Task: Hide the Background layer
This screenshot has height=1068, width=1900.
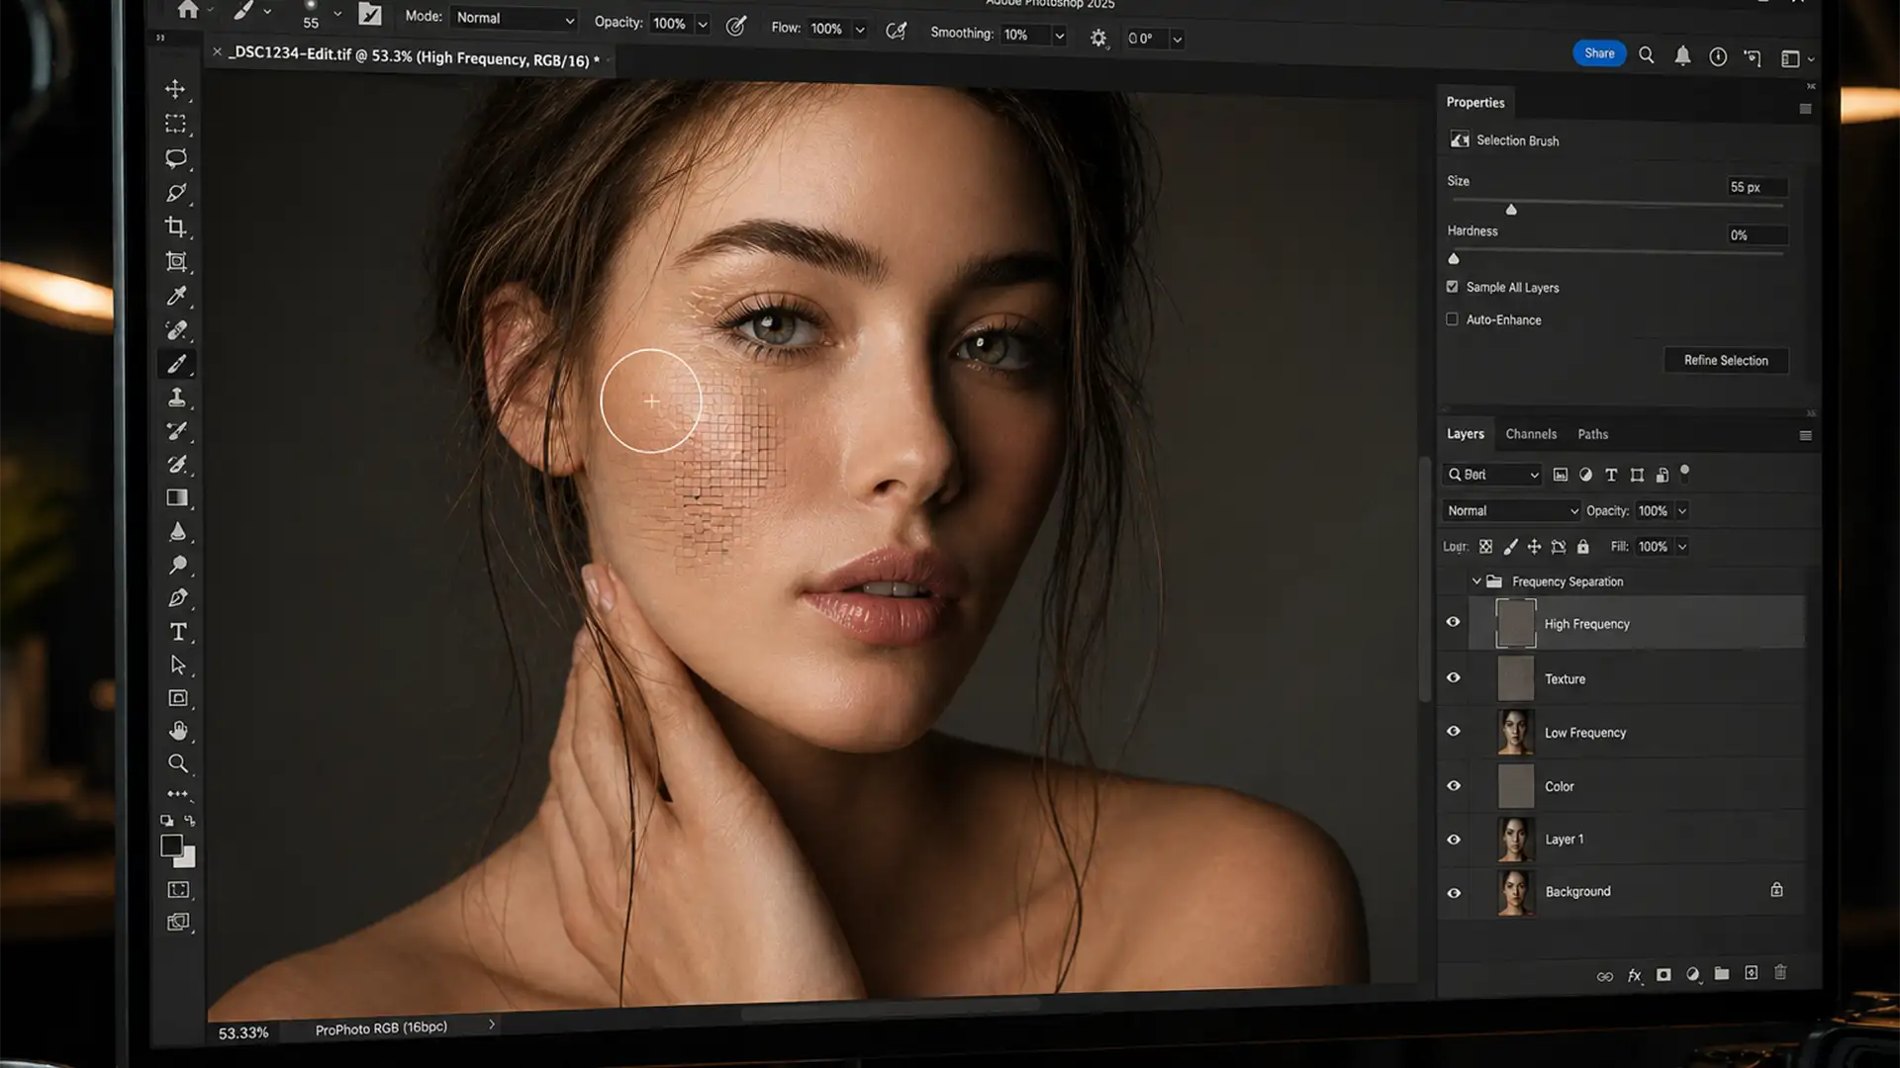Action: pos(1453,892)
